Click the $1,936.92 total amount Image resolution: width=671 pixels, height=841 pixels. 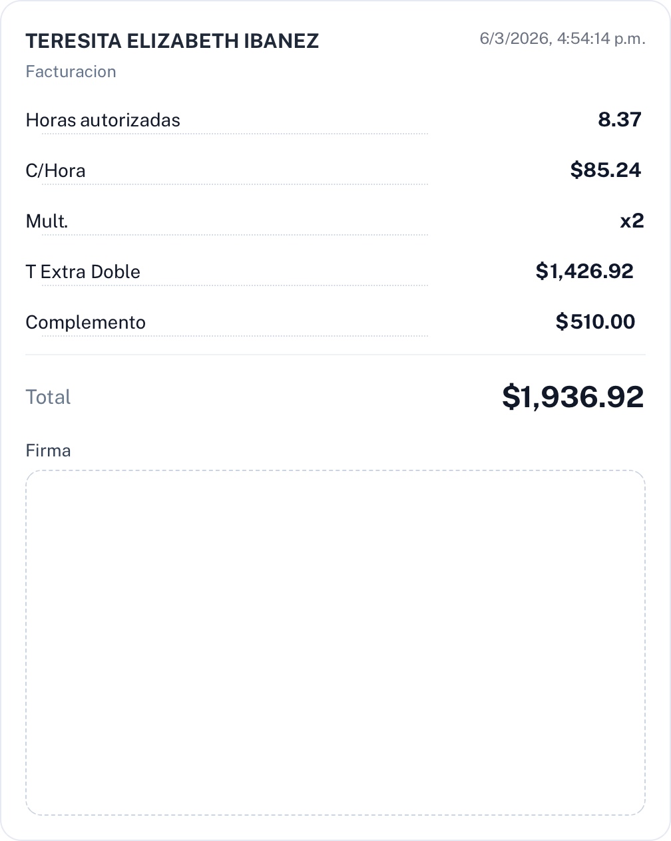click(x=572, y=397)
